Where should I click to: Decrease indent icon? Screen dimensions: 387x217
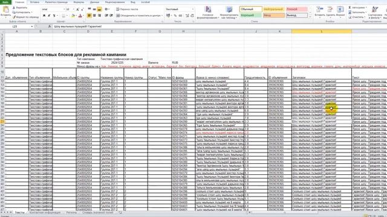click(x=106, y=16)
